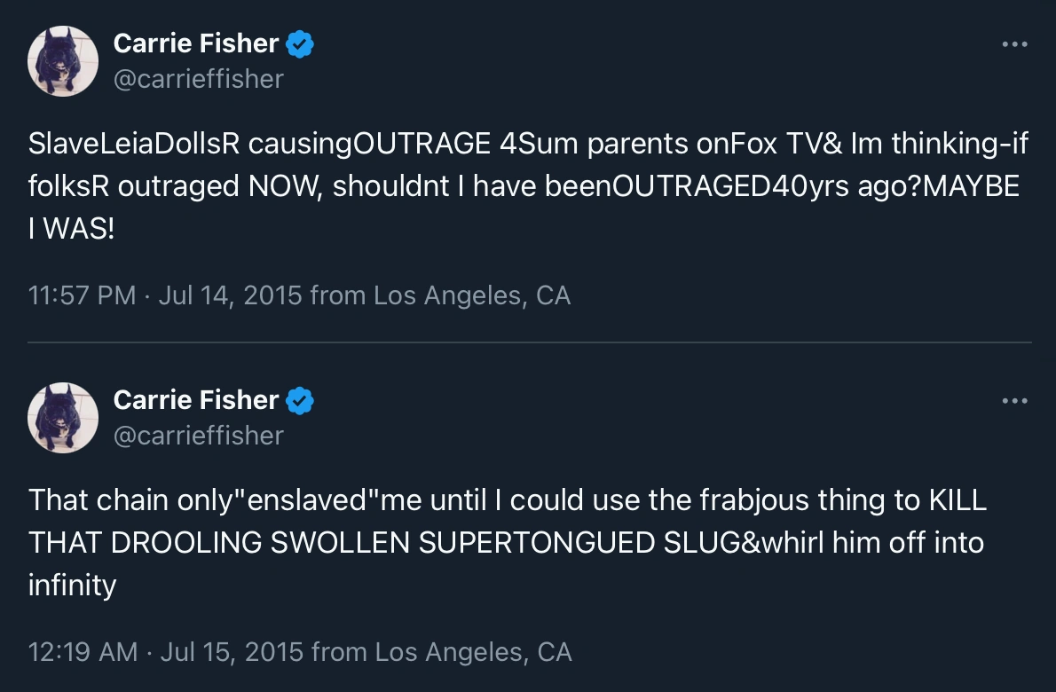The height and width of the screenshot is (692, 1056).
Task: Open the dog avatar on the second tweet
Action: [x=62, y=418]
